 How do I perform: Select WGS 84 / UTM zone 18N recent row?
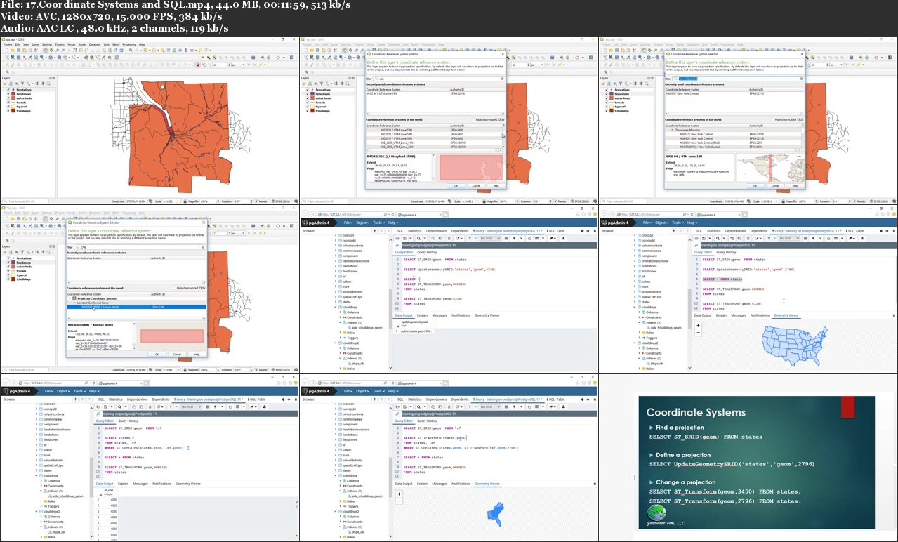click(435, 93)
